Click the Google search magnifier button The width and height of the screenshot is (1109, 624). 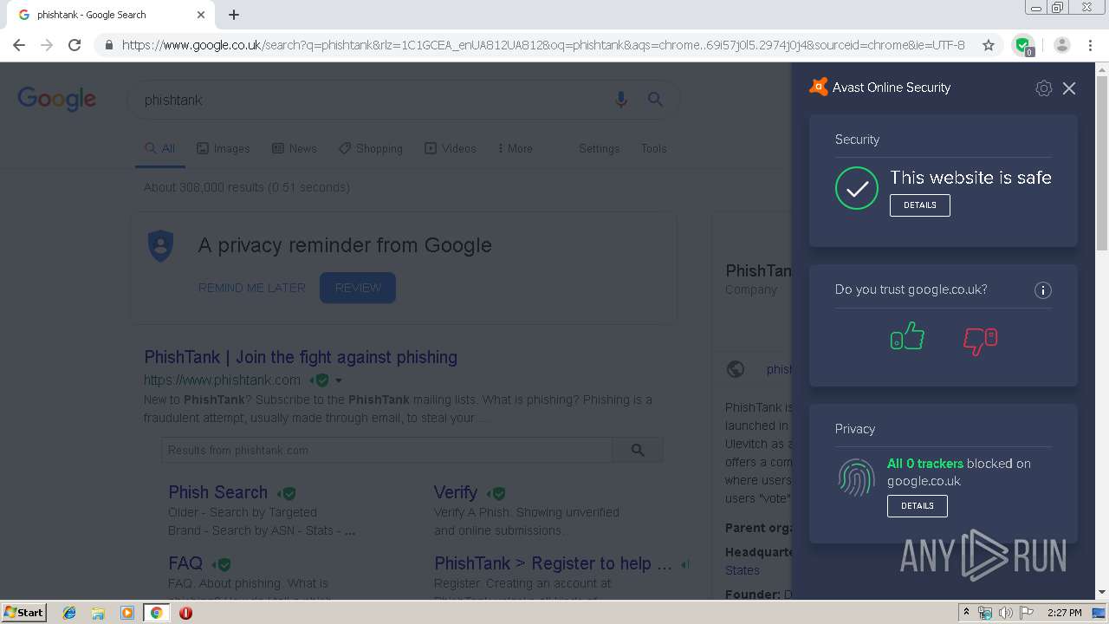[655, 100]
